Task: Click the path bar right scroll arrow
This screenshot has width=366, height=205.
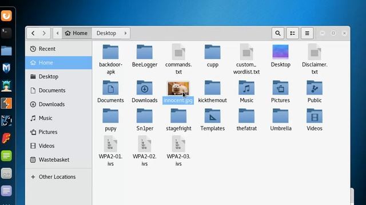Action: tap(126, 33)
